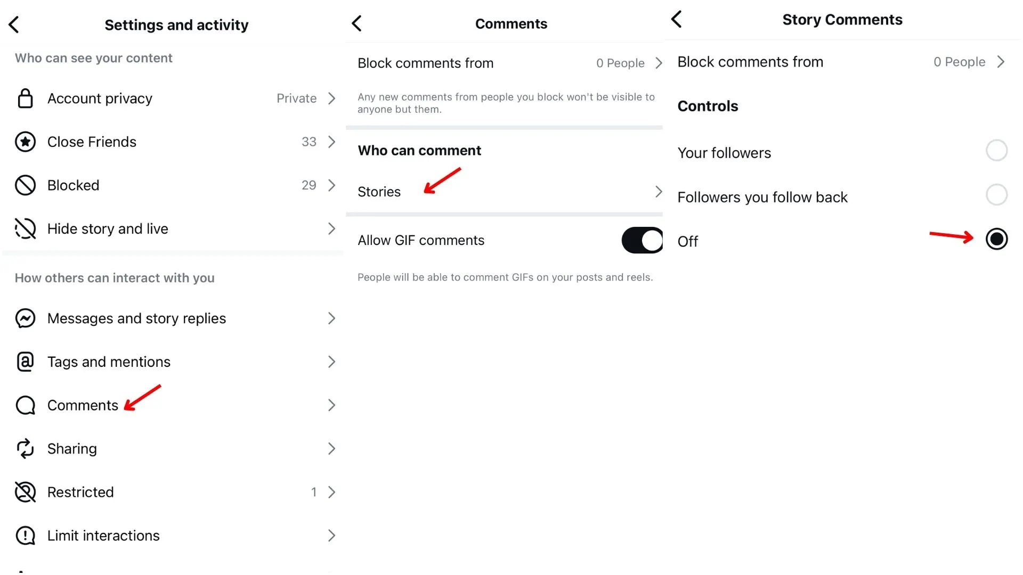Tap the Account privacy lock icon

tap(25, 98)
